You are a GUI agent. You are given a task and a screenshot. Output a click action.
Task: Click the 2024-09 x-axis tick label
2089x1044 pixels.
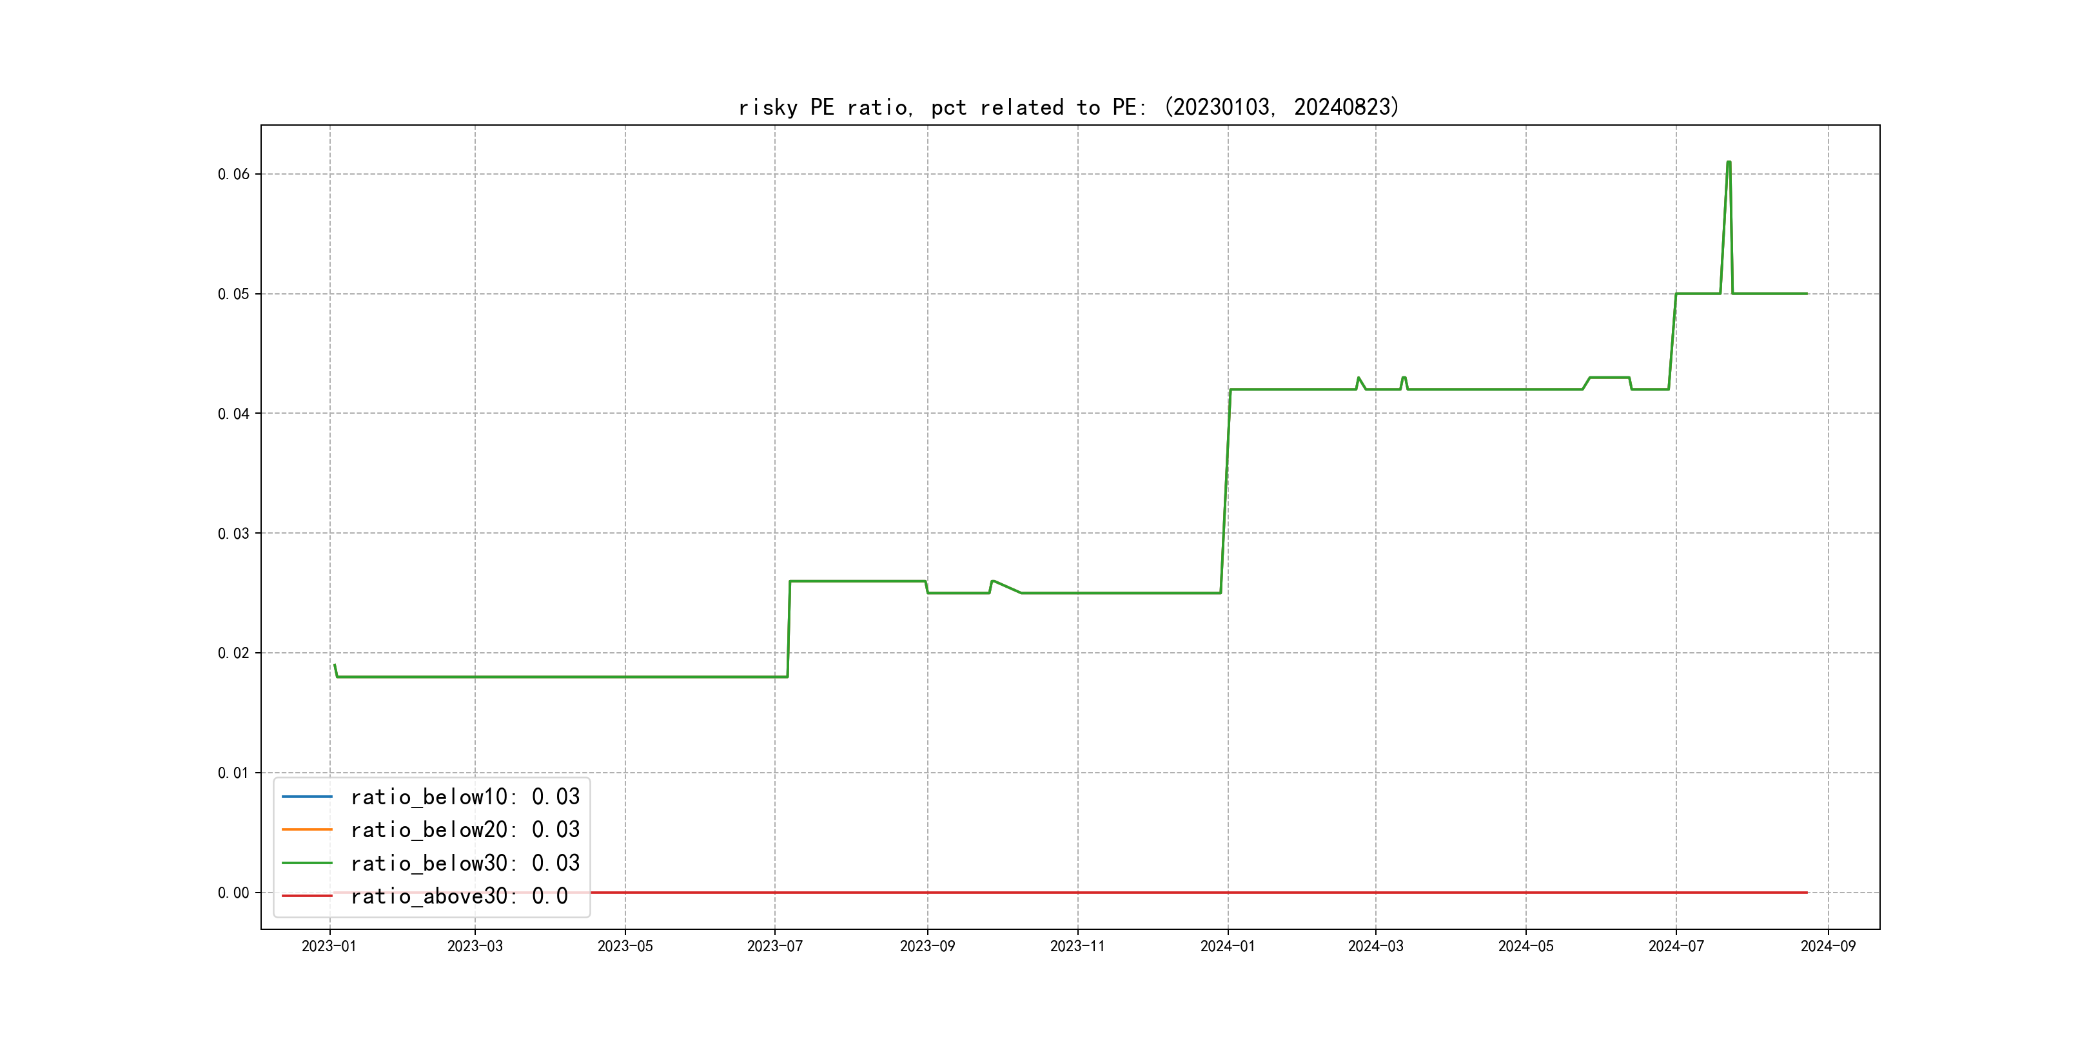click(1828, 946)
